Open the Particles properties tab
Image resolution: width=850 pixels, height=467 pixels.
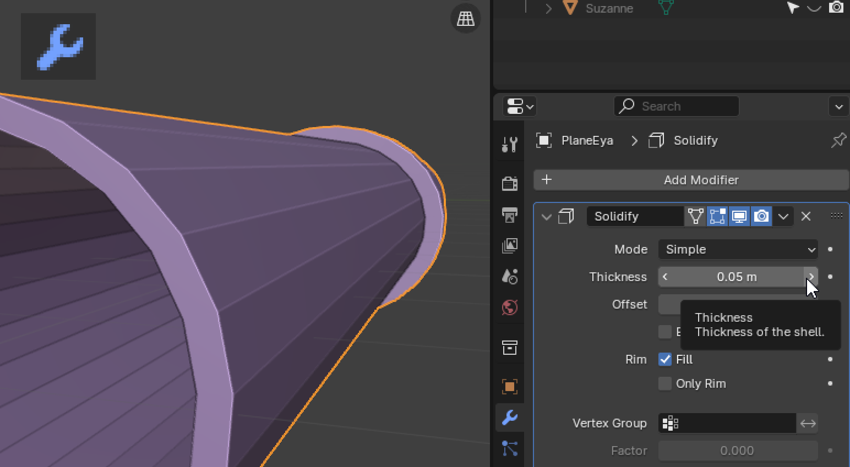pos(510,448)
